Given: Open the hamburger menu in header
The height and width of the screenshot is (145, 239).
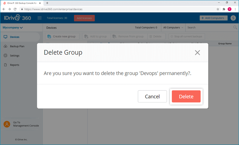Looking at the screenshot, I should click(39, 18).
